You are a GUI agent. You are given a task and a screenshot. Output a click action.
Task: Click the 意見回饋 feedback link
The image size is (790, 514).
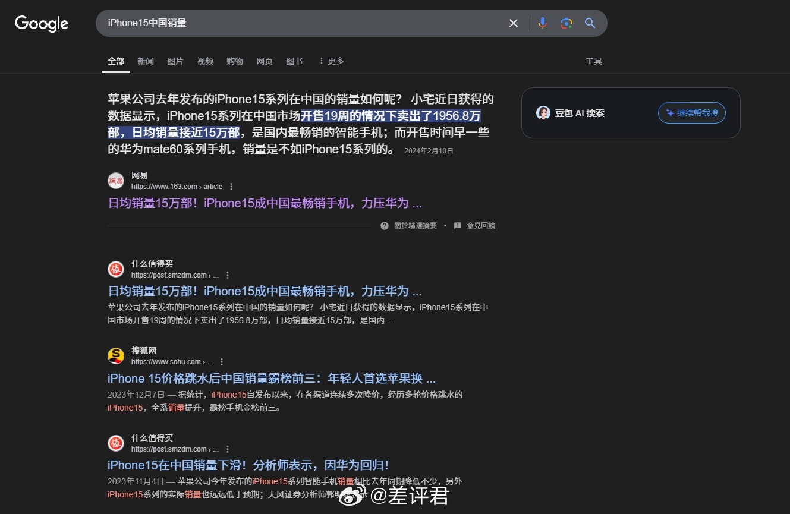click(474, 226)
